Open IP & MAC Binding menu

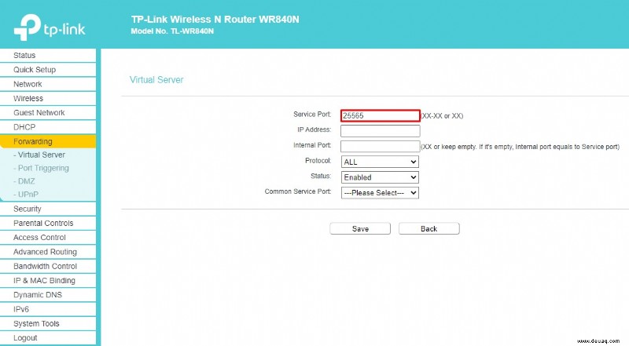48,281
